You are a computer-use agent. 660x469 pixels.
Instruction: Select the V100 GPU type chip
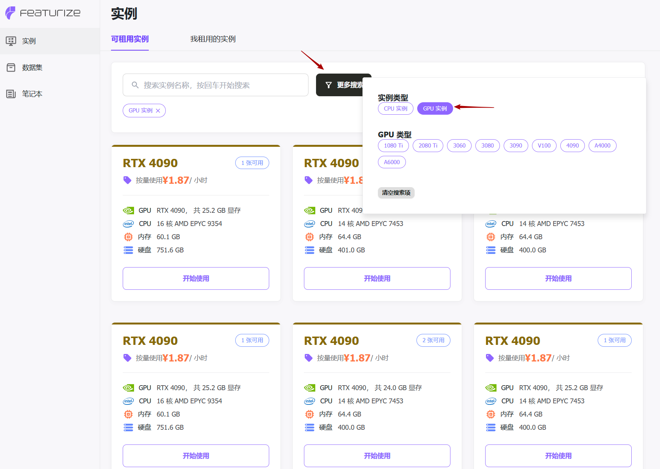544,146
